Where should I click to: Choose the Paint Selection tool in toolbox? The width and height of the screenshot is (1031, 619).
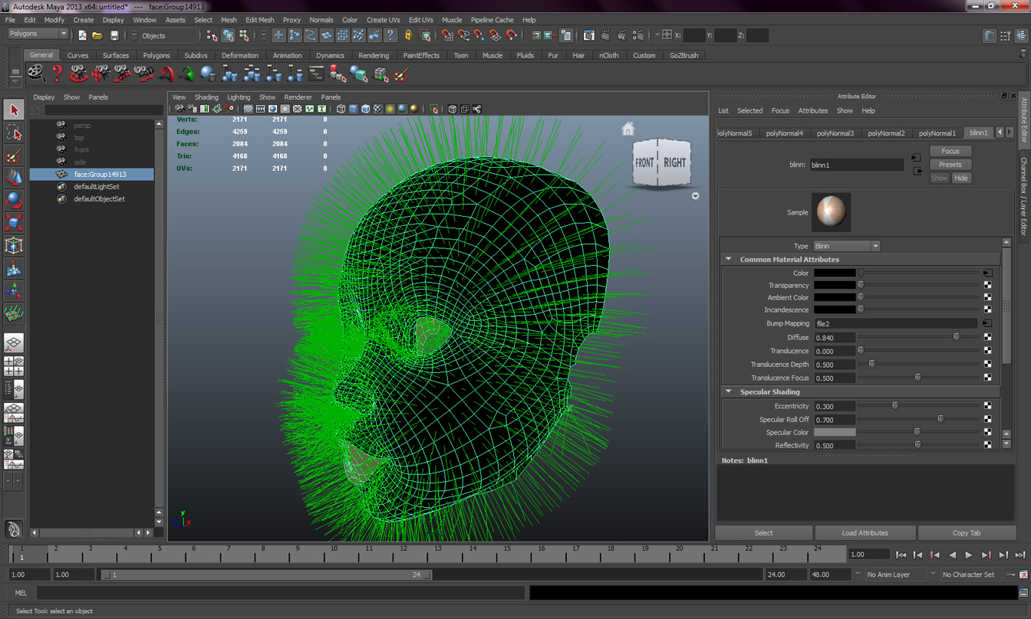pos(14,156)
